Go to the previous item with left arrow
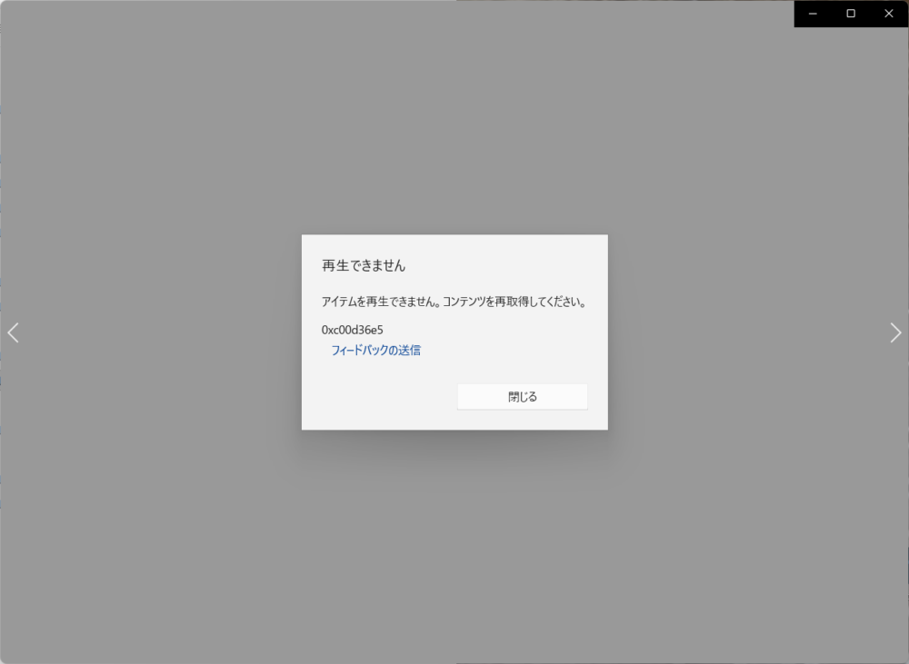 coord(13,332)
